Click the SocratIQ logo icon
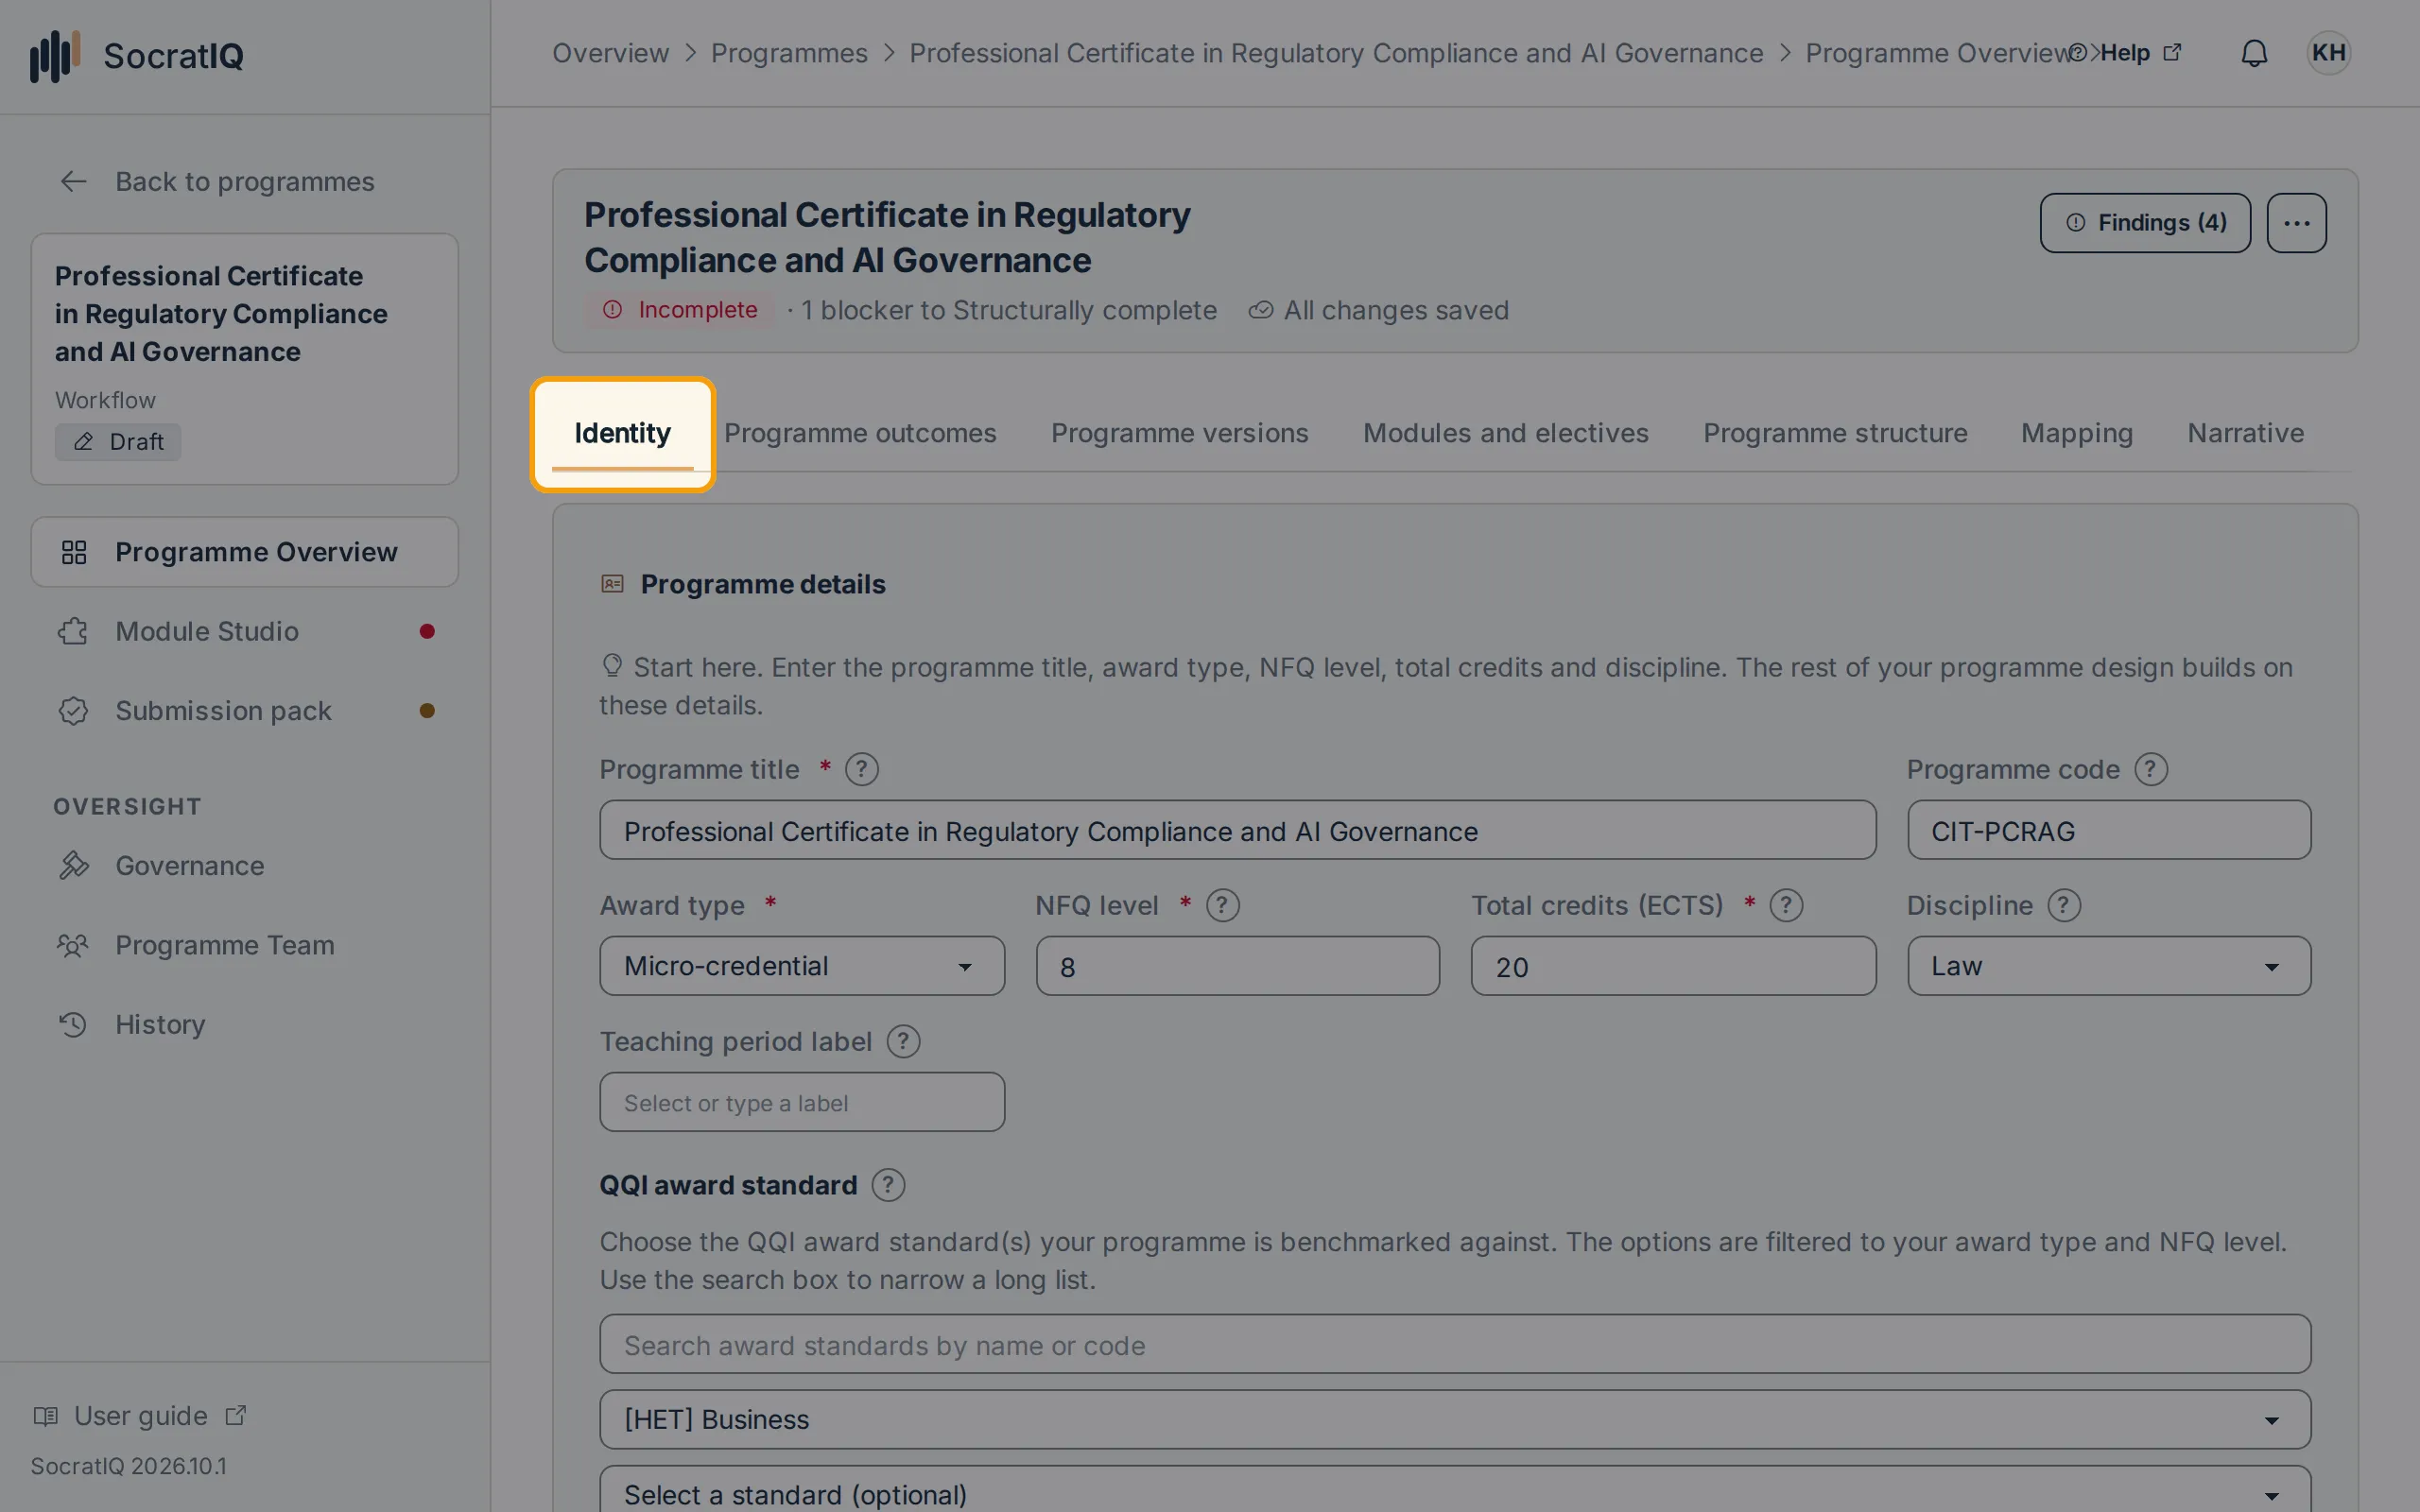Image resolution: width=2420 pixels, height=1512 pixels. 54,55
